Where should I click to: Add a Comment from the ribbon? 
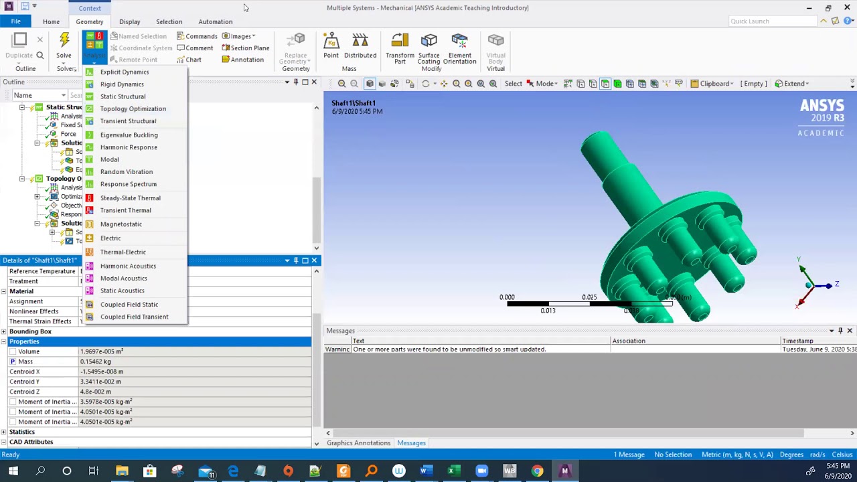click(x=195, y=48)
